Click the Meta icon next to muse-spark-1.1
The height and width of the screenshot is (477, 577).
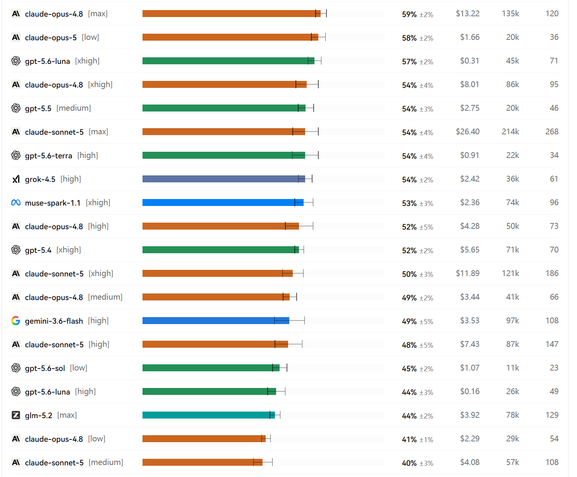click(x=16, y=202)
